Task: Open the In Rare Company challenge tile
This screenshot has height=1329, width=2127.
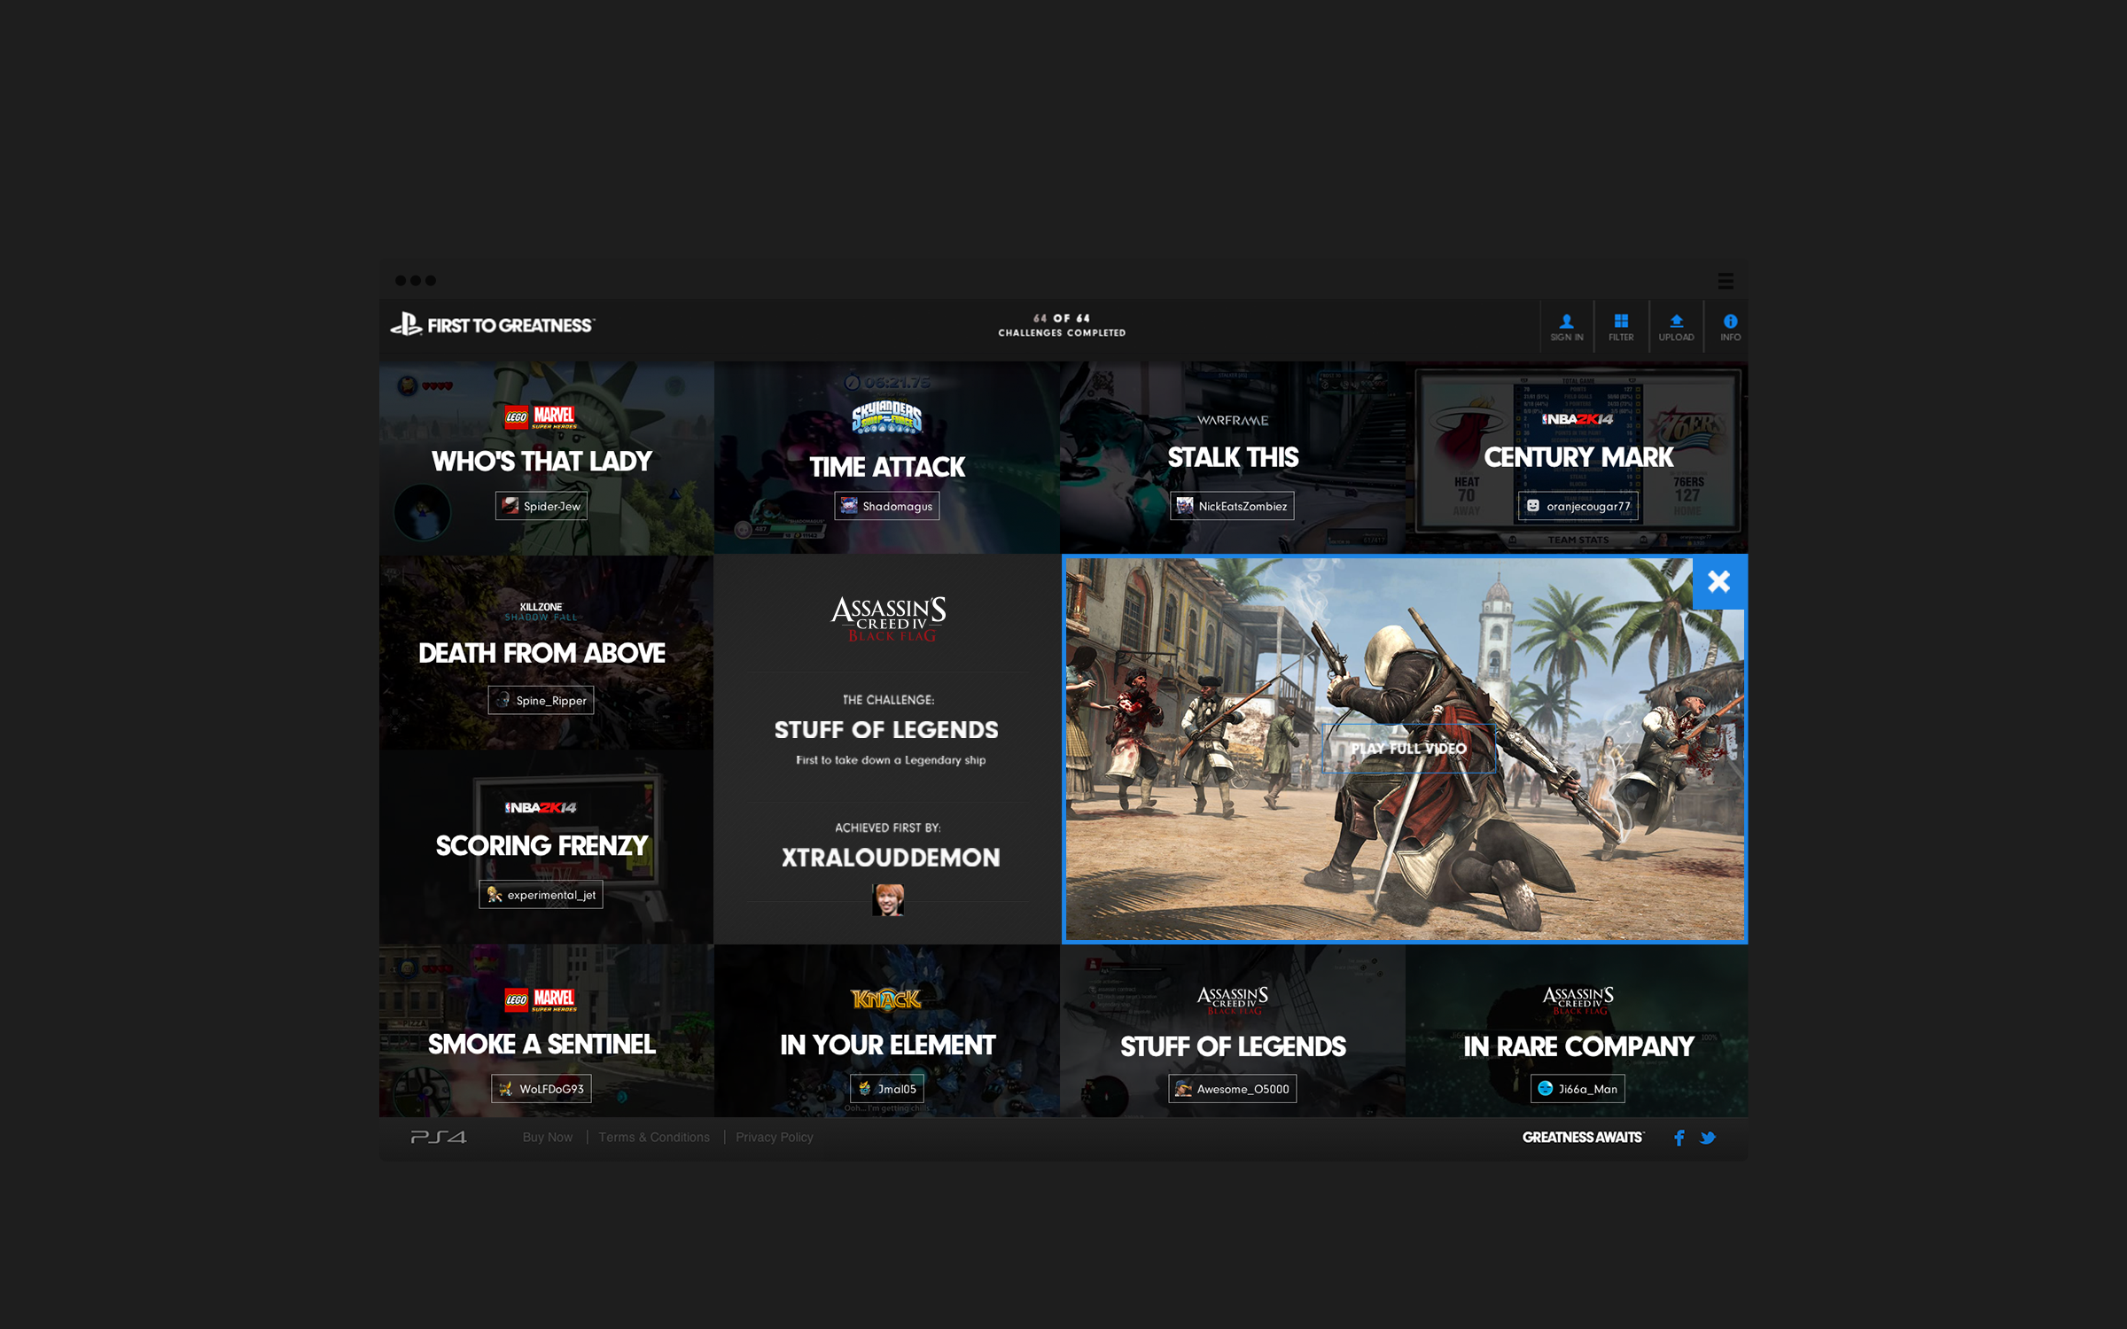Action: (x=1578, y=1030)
